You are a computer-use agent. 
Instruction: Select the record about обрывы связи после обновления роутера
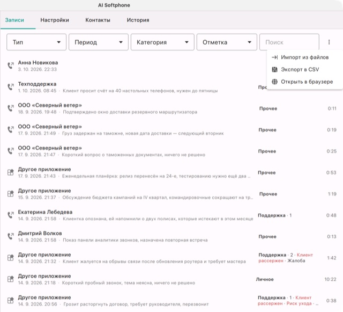coord(154,262)
